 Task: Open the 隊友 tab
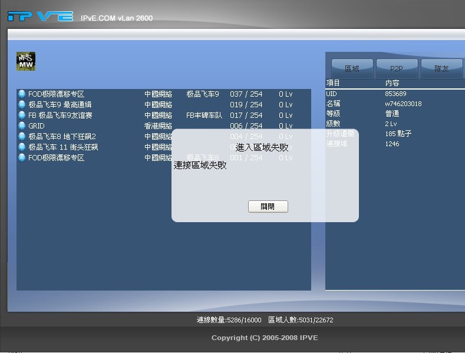point(441,69)
